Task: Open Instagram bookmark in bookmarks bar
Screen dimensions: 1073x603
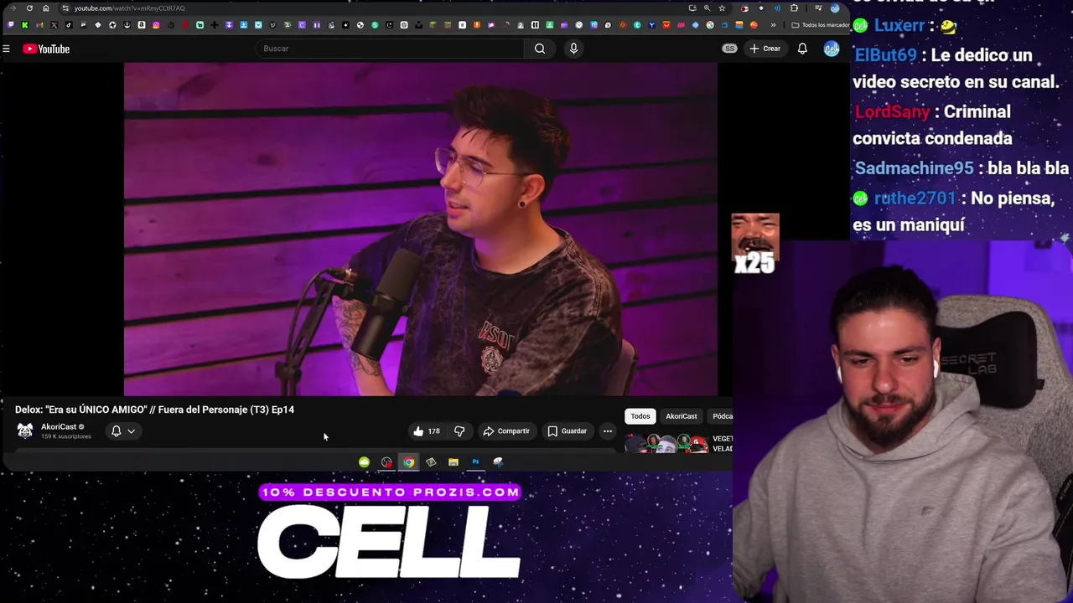Action: [156, 25]
